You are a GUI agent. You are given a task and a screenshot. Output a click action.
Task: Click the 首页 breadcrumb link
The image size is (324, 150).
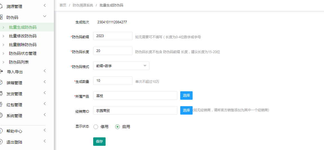tap(63, 5)
